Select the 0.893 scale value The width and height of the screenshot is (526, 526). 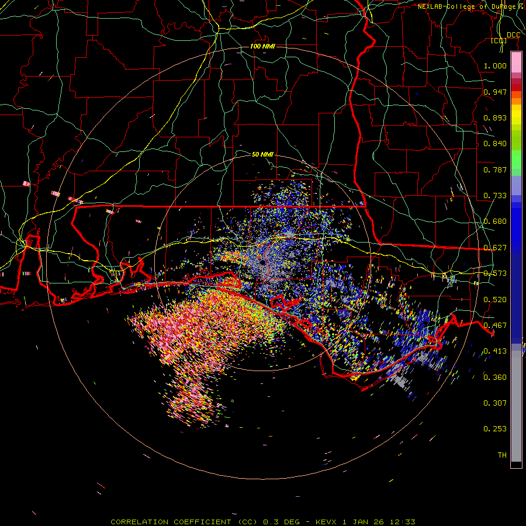click(495, 117)
